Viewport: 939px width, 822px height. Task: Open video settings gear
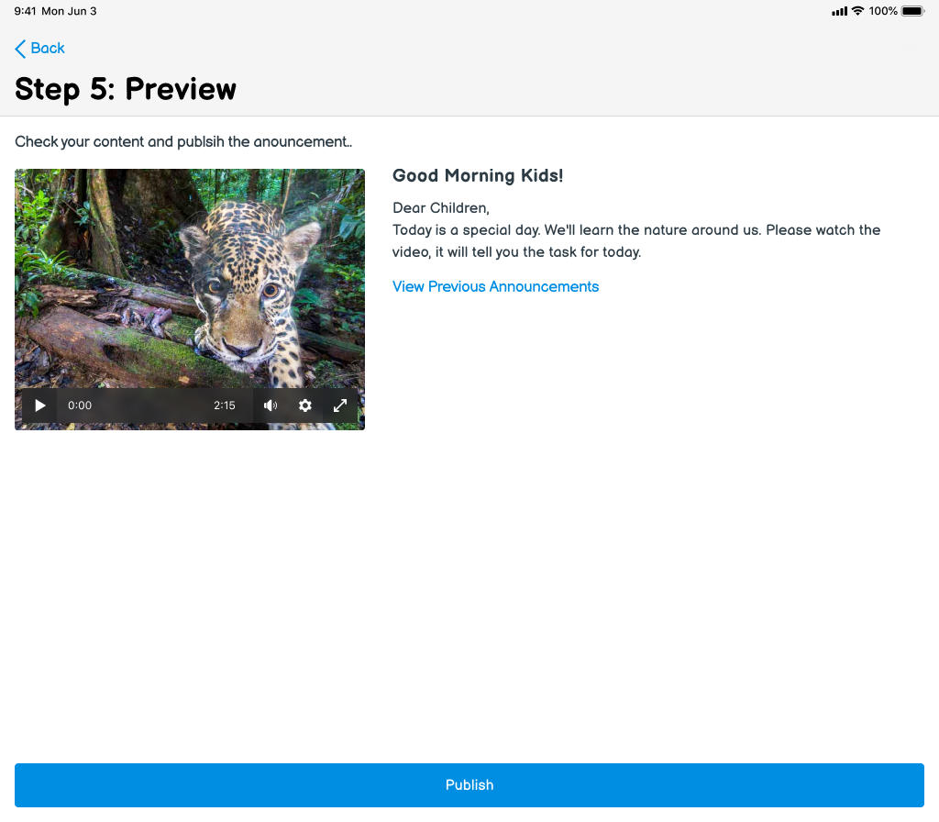(304, 405)
